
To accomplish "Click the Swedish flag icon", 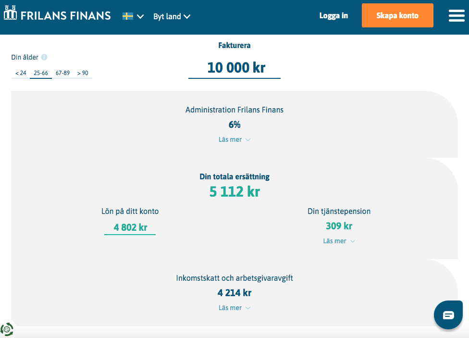I will 128,16.
